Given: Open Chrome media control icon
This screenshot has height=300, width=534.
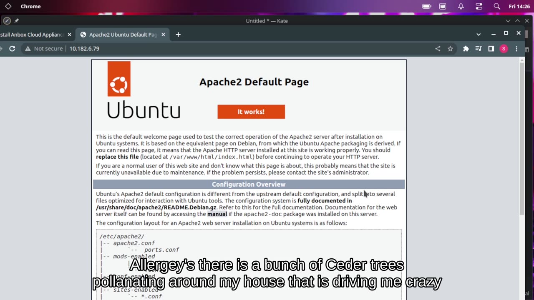Looking at the screenshot, I should pos(479,49).
